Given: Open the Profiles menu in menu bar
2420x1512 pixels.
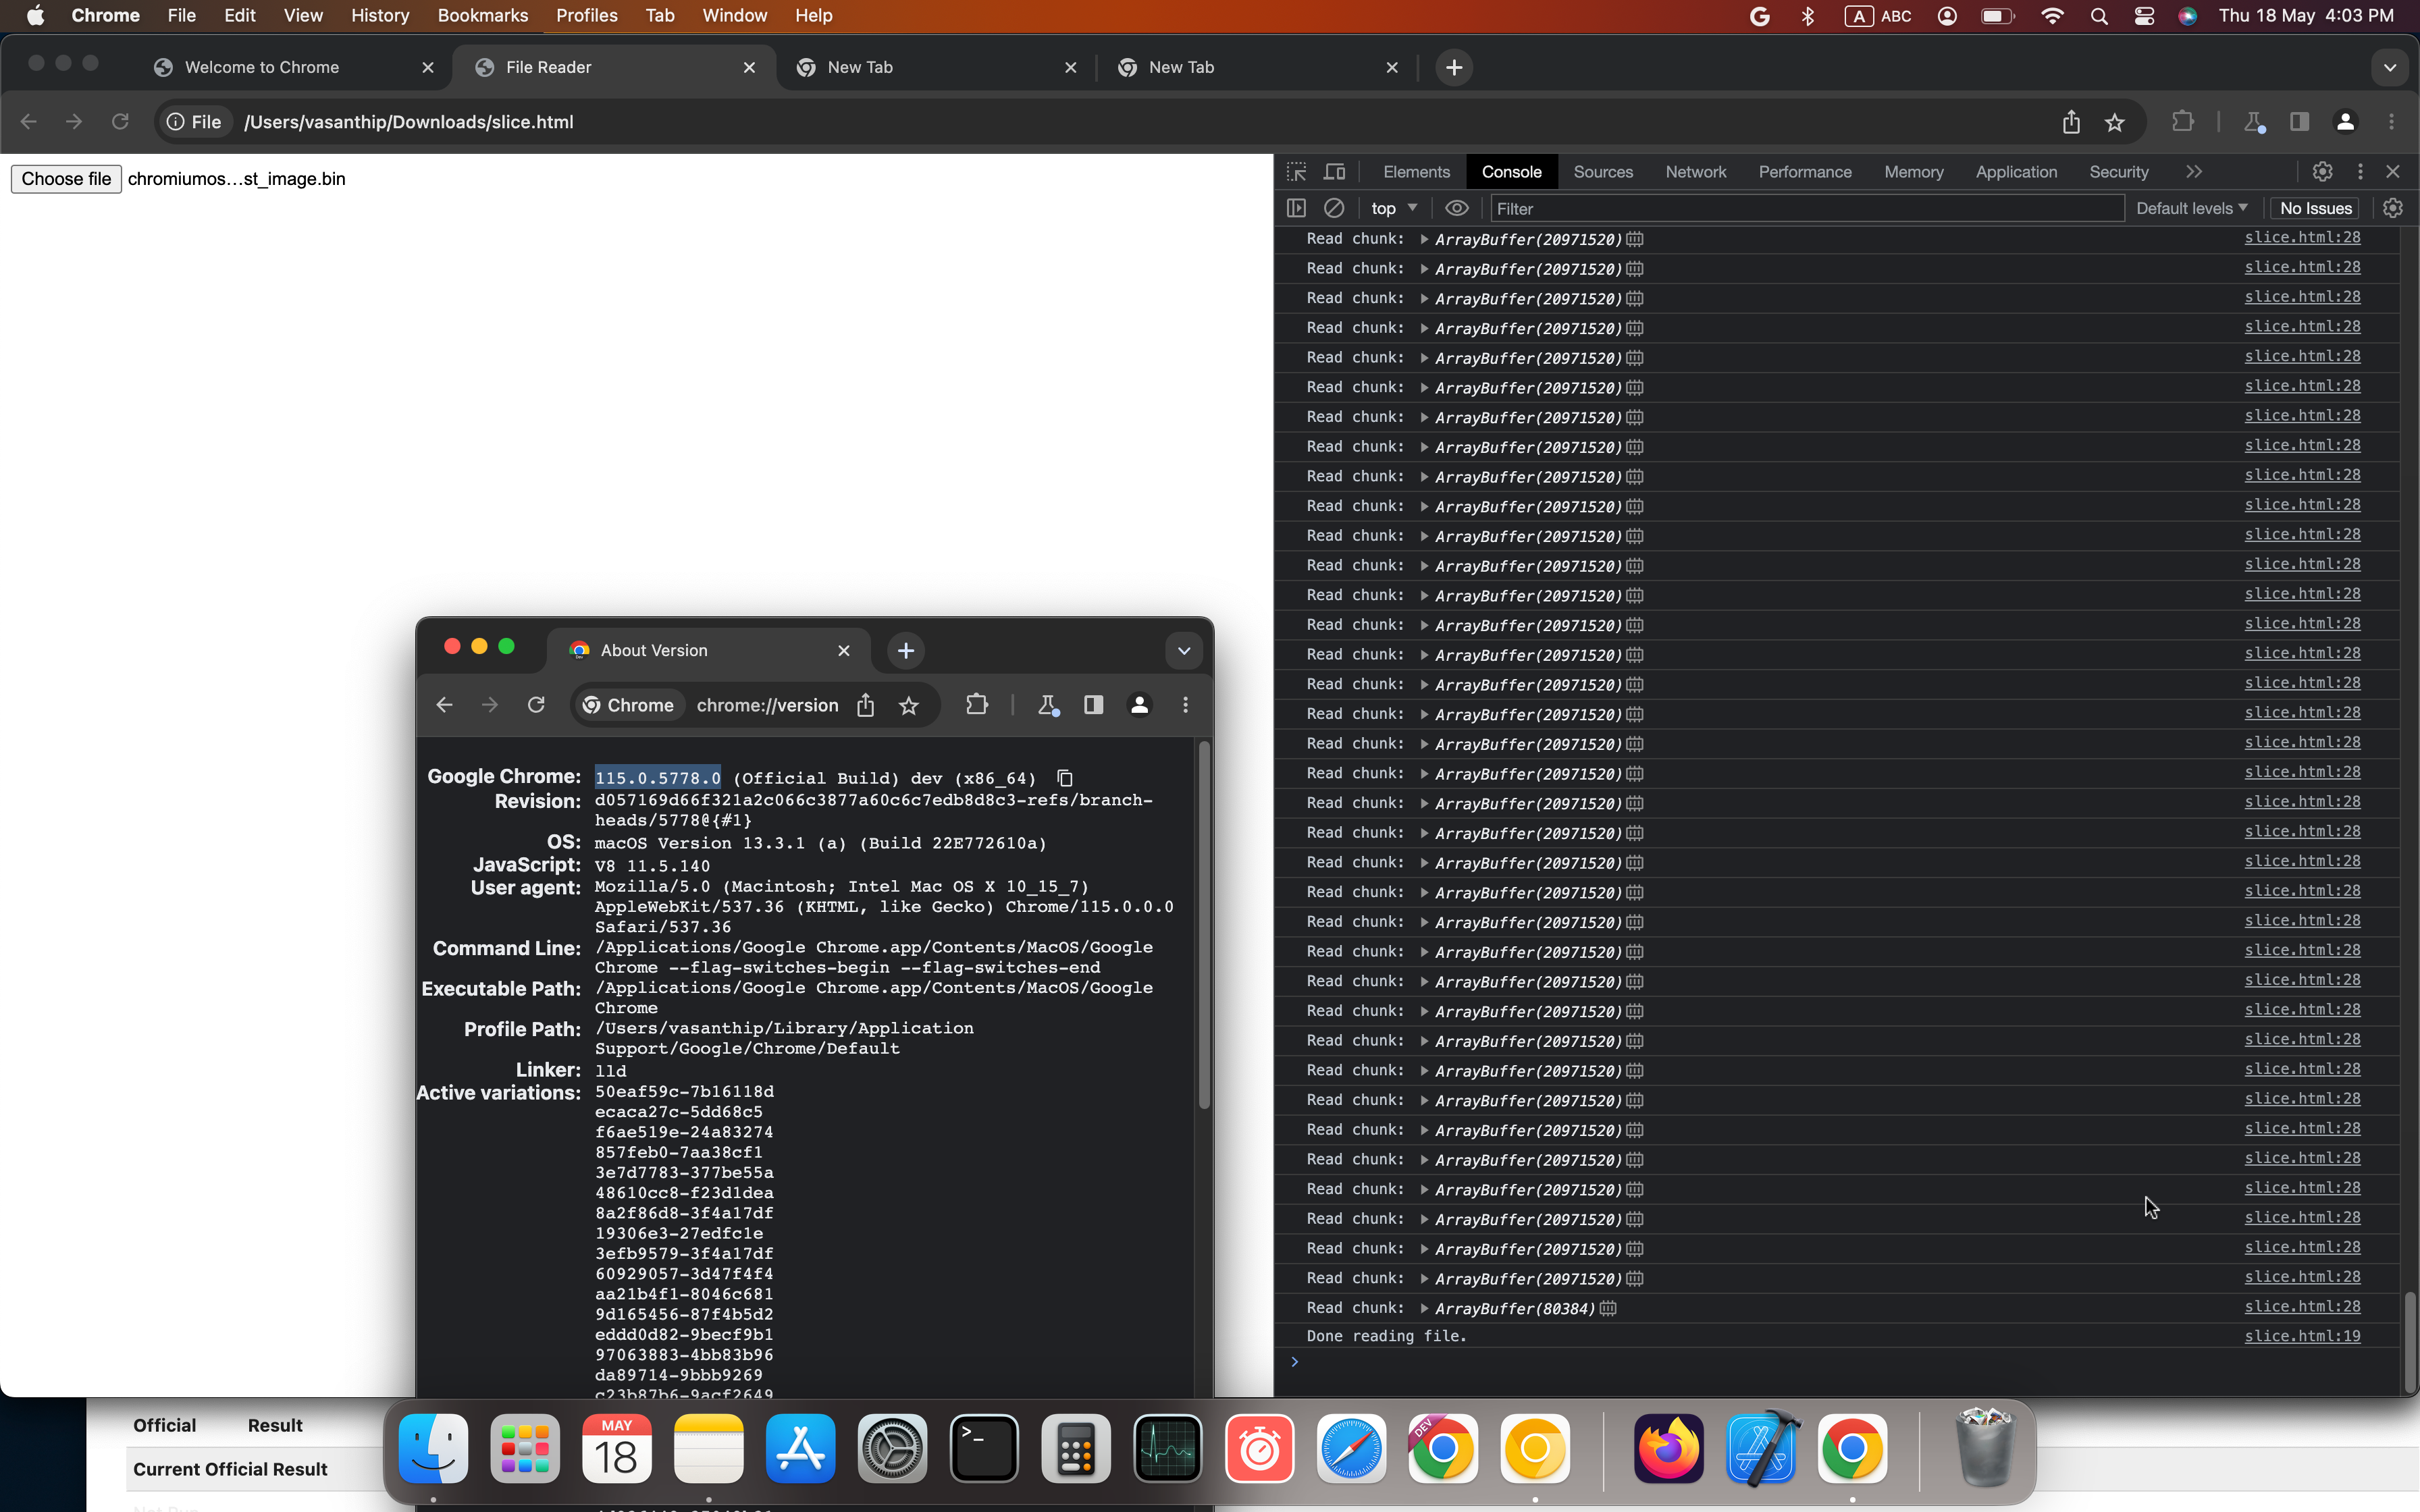Looking at the screenshot, I should [586, 15].
